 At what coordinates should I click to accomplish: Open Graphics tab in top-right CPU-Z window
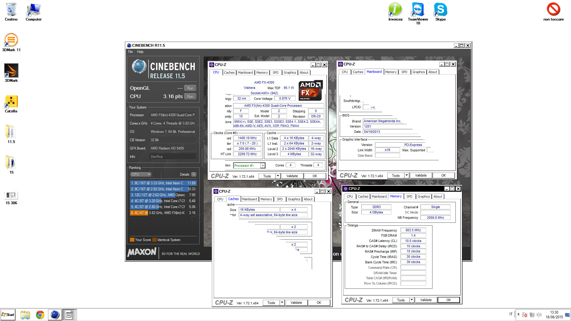click(x=419, y=72)
